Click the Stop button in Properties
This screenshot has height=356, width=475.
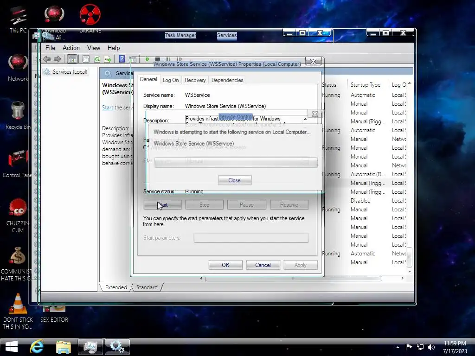coord(204,204)
